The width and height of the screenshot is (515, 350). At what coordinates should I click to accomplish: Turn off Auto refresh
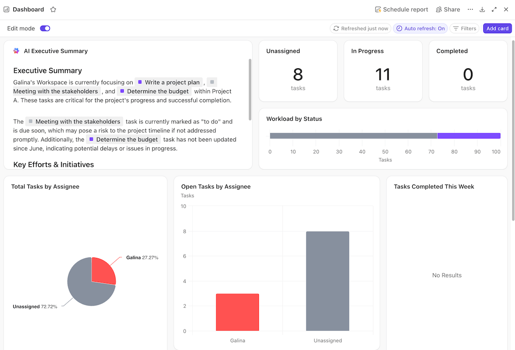click(420, 28)
